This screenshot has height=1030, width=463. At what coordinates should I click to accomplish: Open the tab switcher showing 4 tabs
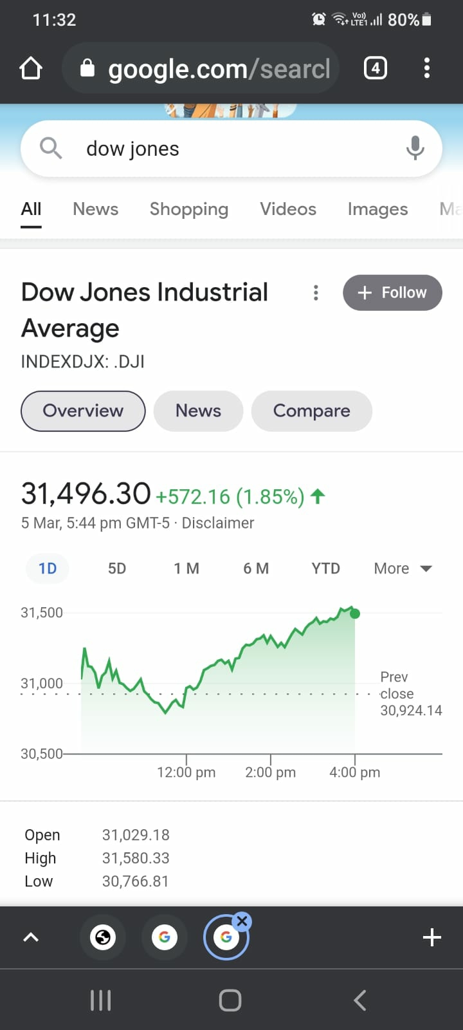[x=376, y=68]
